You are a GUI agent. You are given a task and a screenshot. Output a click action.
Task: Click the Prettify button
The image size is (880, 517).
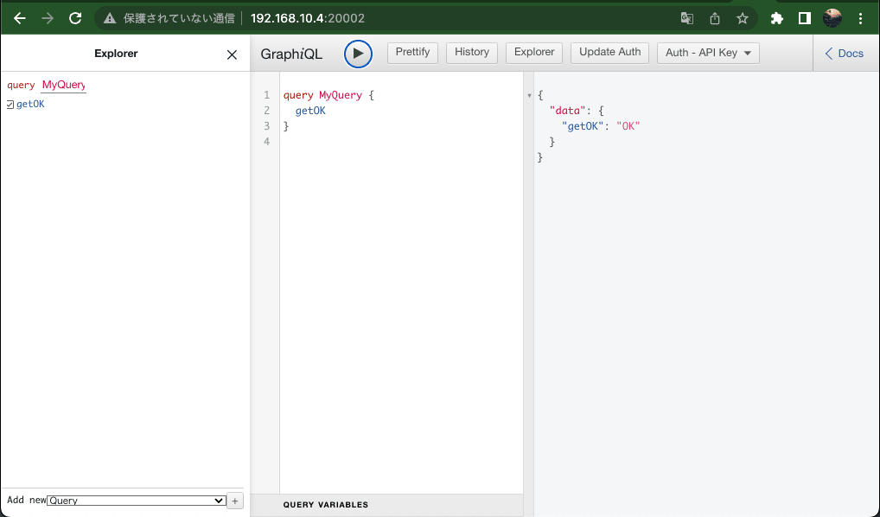(x=412, y=53)
